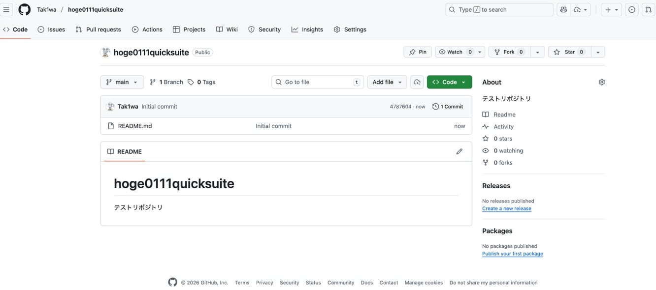Image resolution: width=656 pixels, height=290 pixels.
Task: Open the green Code dropdown
Action: (x=449, y=82)
